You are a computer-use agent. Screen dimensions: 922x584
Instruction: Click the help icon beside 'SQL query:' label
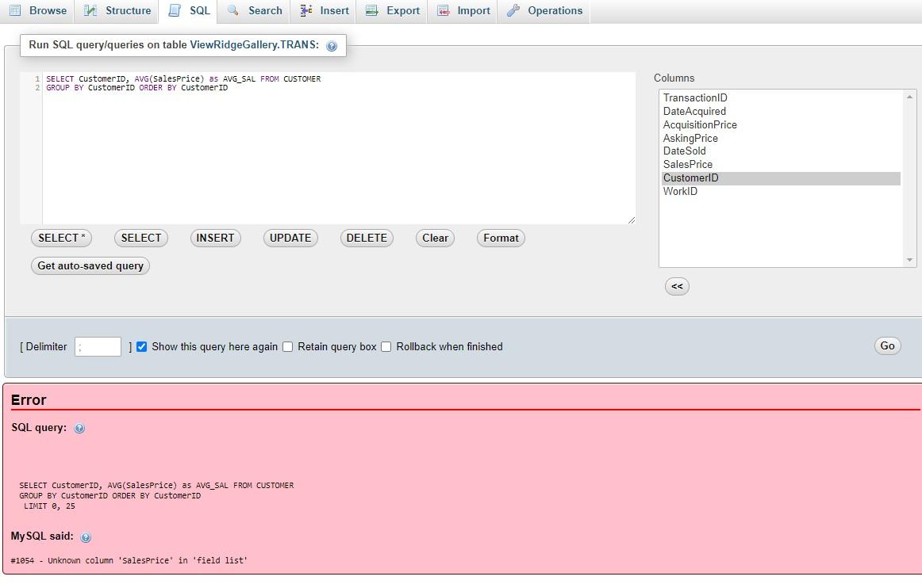pos(79,428)
